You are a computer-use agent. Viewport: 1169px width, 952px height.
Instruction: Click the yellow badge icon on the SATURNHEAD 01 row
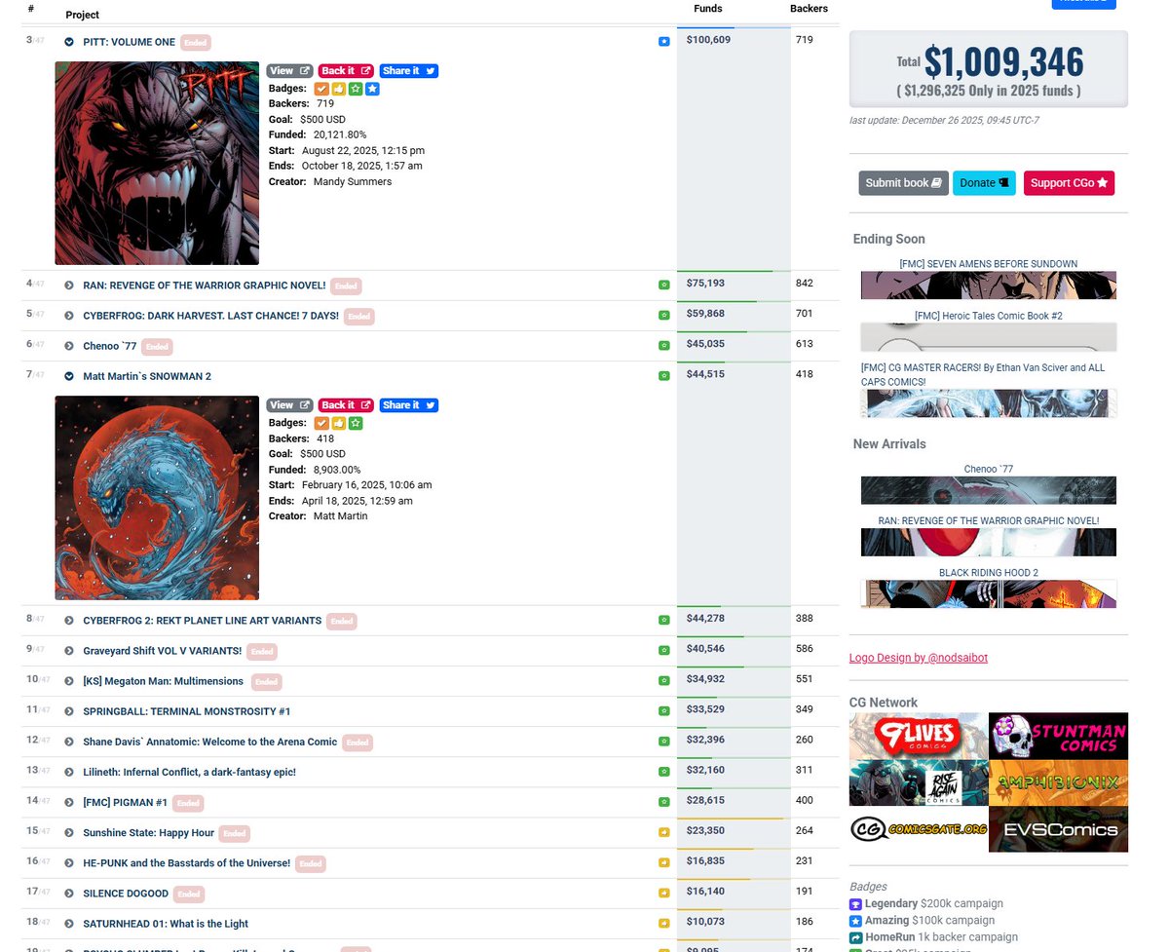(664, 923)
